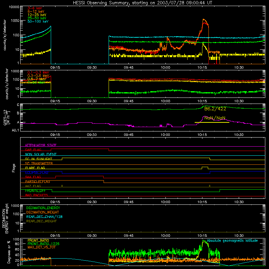Click the GAP_FLAG label

coord(33,150)
